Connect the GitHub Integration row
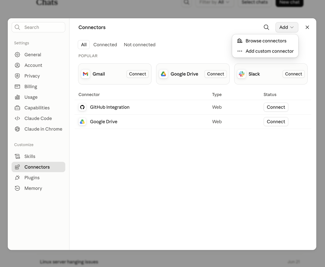 276,107
